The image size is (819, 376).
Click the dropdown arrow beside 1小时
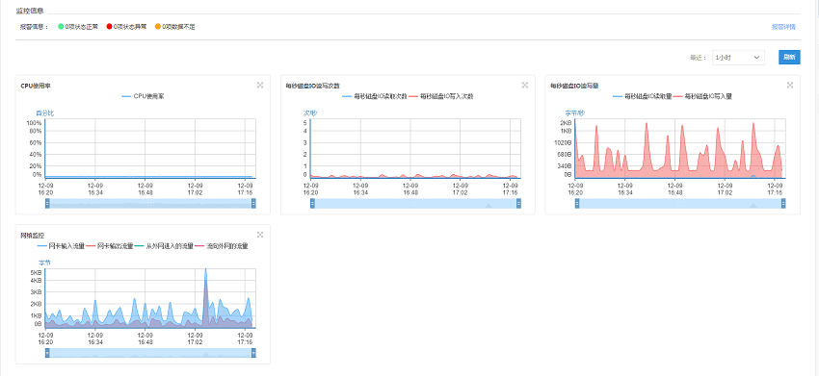point(756,58)
